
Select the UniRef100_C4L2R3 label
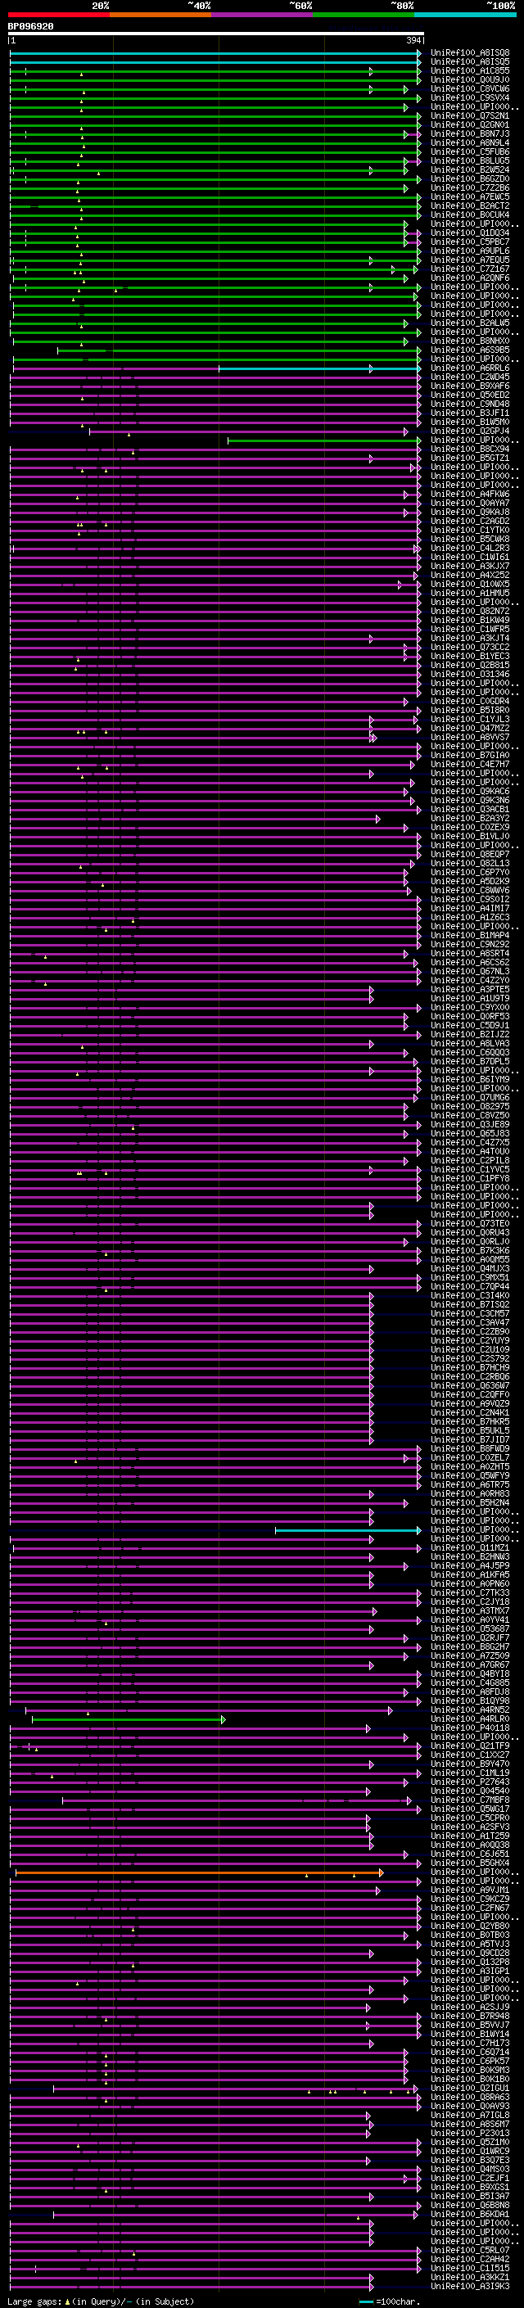click(469, 549)
